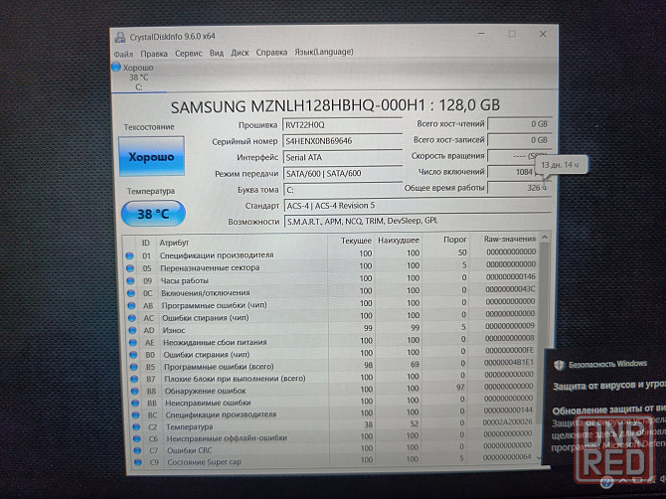Click the status dot for attribute C6
This screenshot has width=666, height=499.
136,438
